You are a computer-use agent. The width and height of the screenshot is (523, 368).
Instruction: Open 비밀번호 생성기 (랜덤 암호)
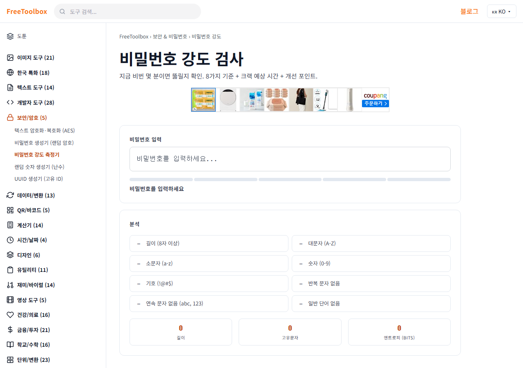44,143
